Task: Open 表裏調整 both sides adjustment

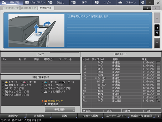Action: (39, 116)
